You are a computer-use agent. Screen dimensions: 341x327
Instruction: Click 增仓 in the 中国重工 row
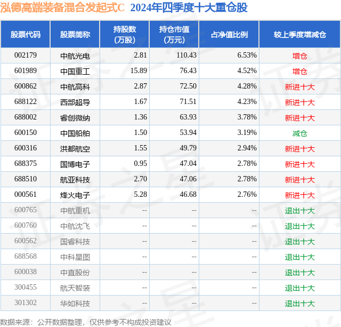299,71
